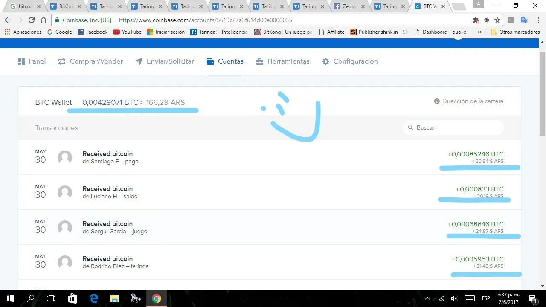546x307 pixels.
Task: Click avatar icon in Sergui Garcia row
Action: pos(65,227)
